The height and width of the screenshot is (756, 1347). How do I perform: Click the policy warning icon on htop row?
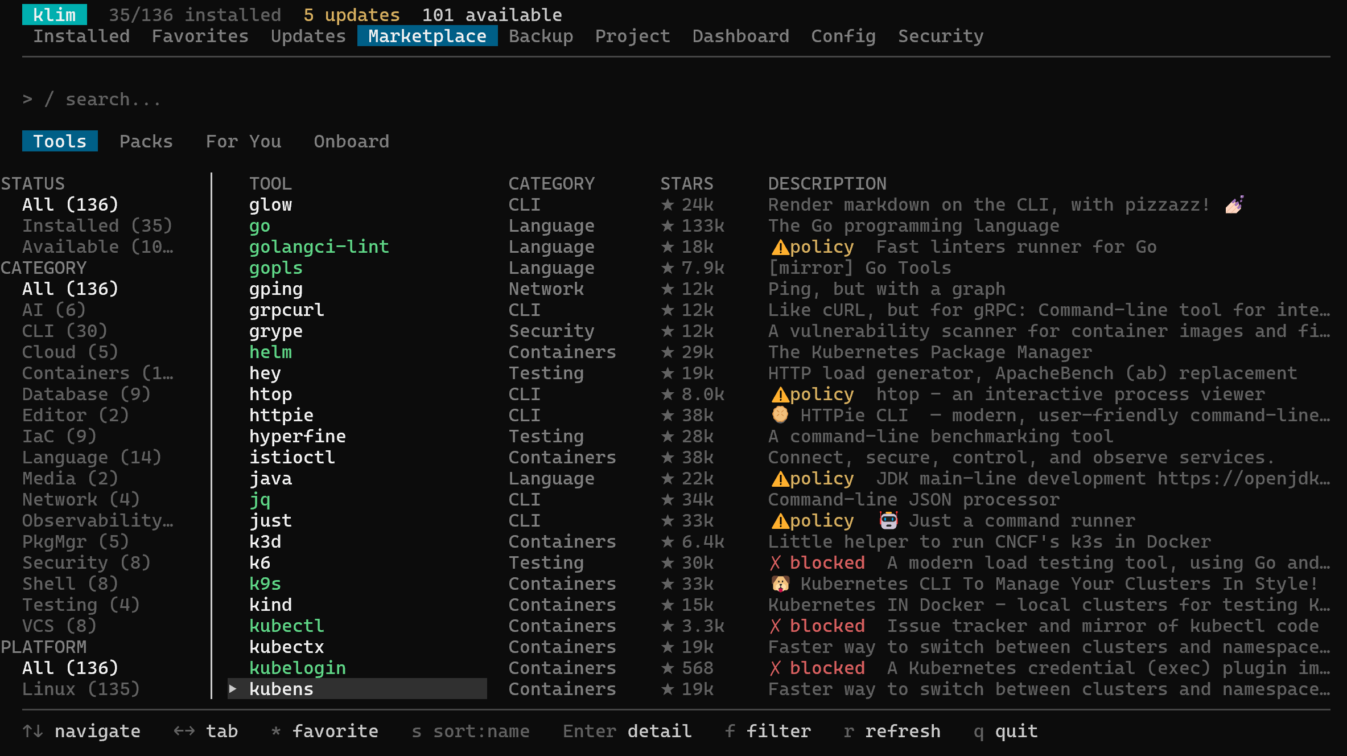[780, 395]
